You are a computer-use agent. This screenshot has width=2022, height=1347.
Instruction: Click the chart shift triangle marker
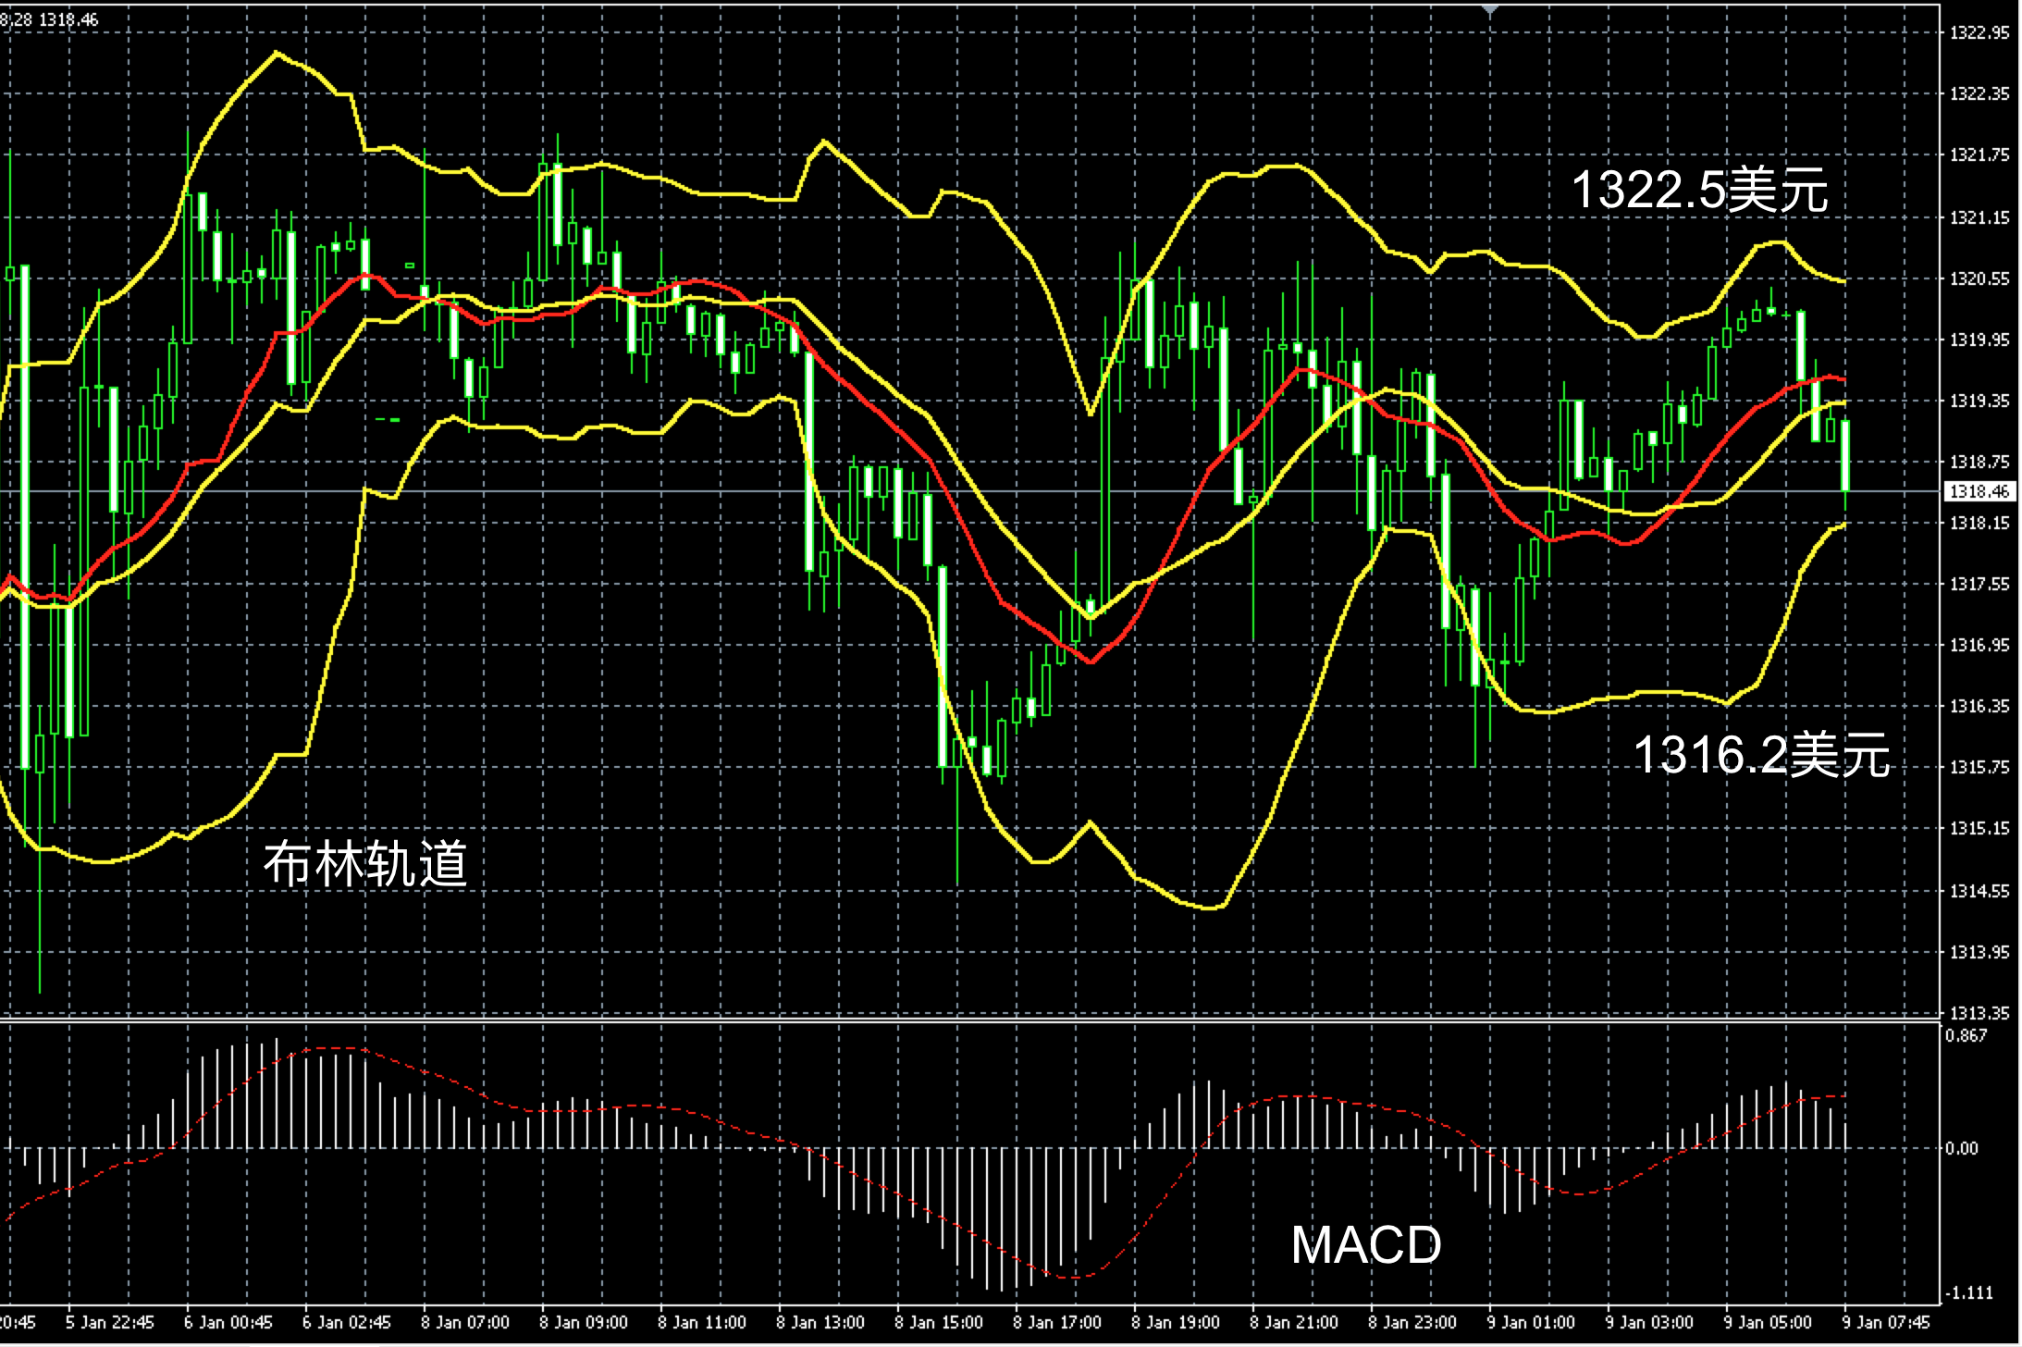(1489, 10)
